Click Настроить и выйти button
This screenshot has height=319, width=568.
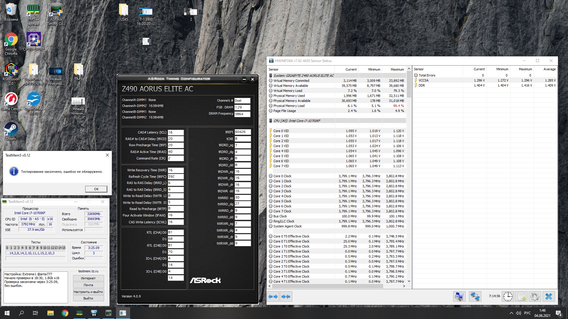pyautogui.click(x=88, y=292)
